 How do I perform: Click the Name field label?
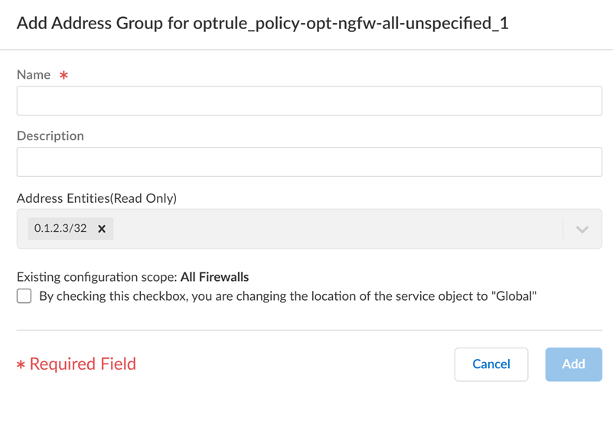34,75
